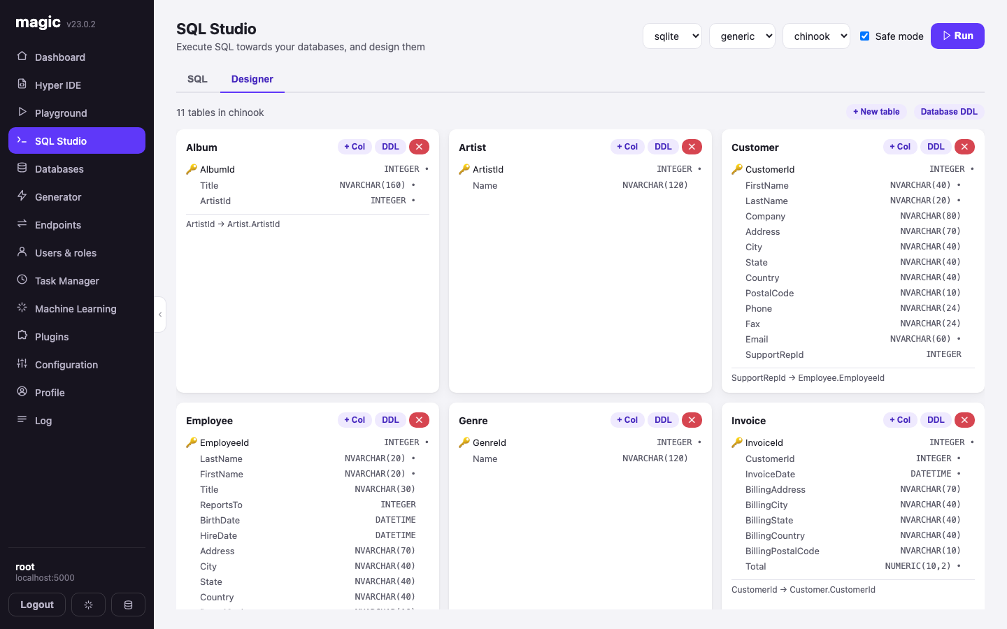Screen dimensions: 1007x629
Task: Select the PostalCode column in Customer
Action: 853,293
